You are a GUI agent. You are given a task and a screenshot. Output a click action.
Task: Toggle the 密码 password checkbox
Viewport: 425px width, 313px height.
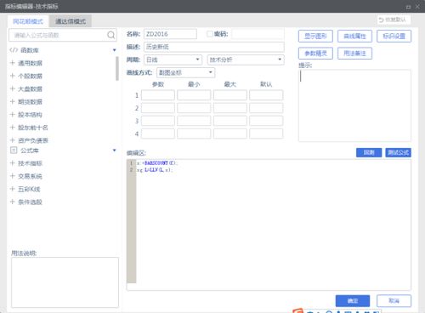point(209,34)
